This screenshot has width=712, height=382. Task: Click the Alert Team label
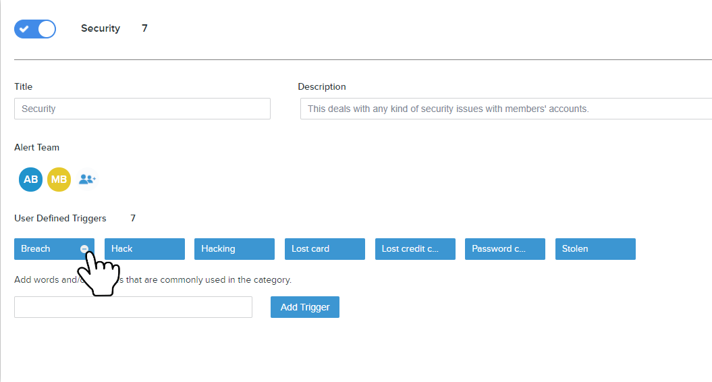pos(36,148)
